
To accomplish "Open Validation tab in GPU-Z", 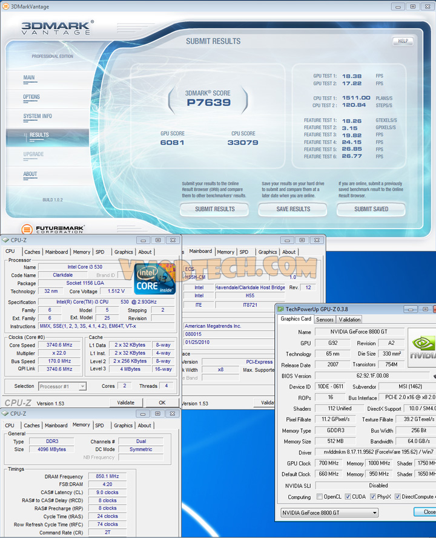I will (x=349, y=320).
